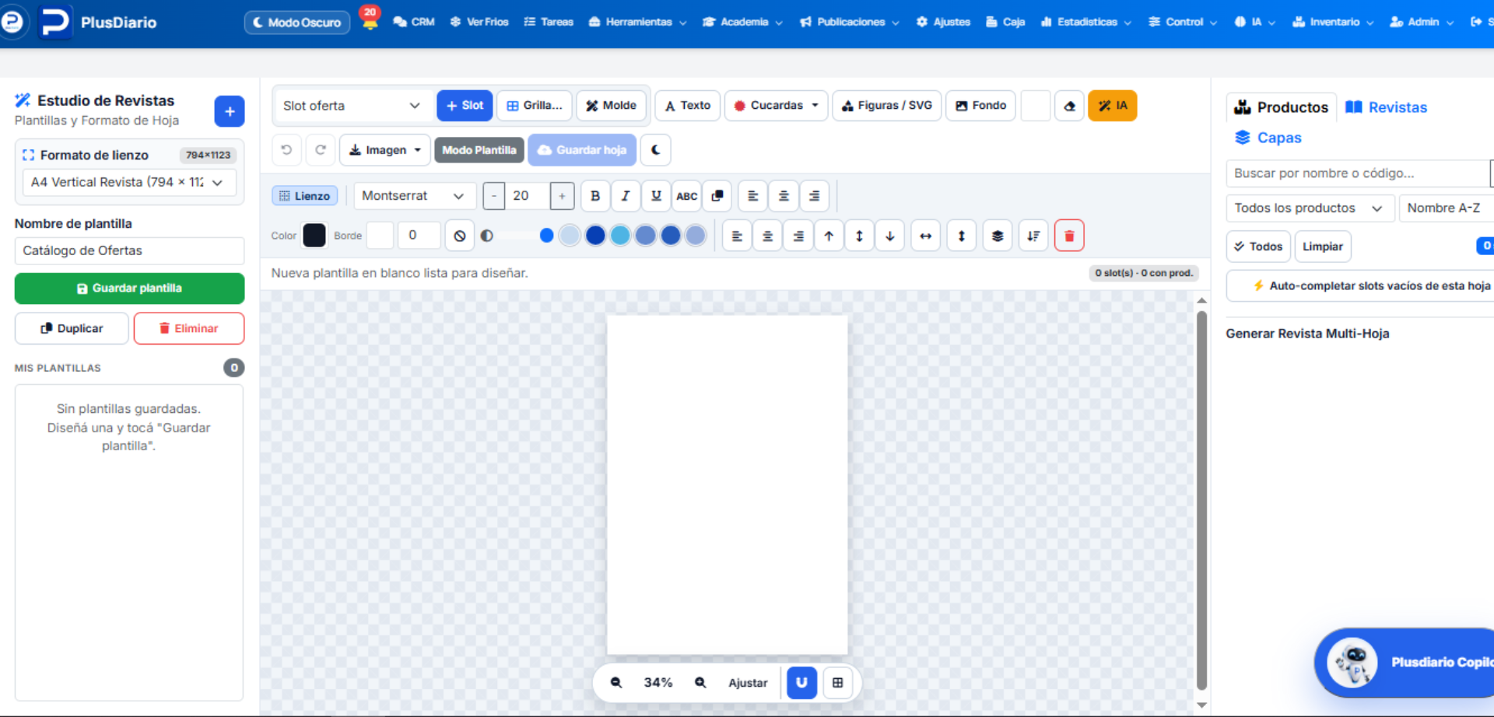Click the red trash delete icon in toolbar
This screenshot has height=717, width=1494.
(1069, 236)
